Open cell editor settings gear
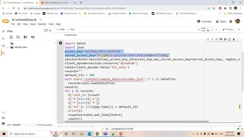244x137 pixels. [x=225, y=39]
